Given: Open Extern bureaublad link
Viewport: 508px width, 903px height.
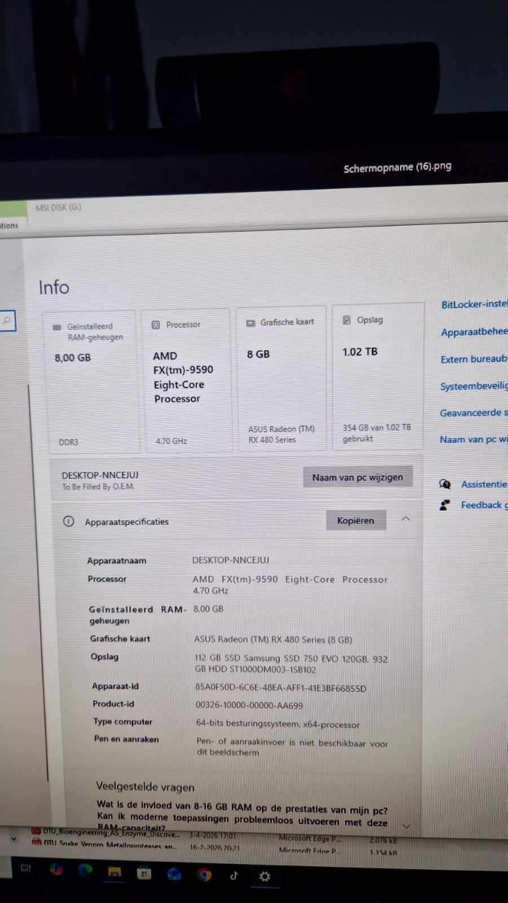Looking at the screenshot, I should tap(474, 359).
